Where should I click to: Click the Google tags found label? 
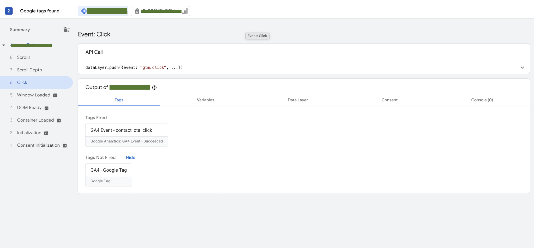40,11
